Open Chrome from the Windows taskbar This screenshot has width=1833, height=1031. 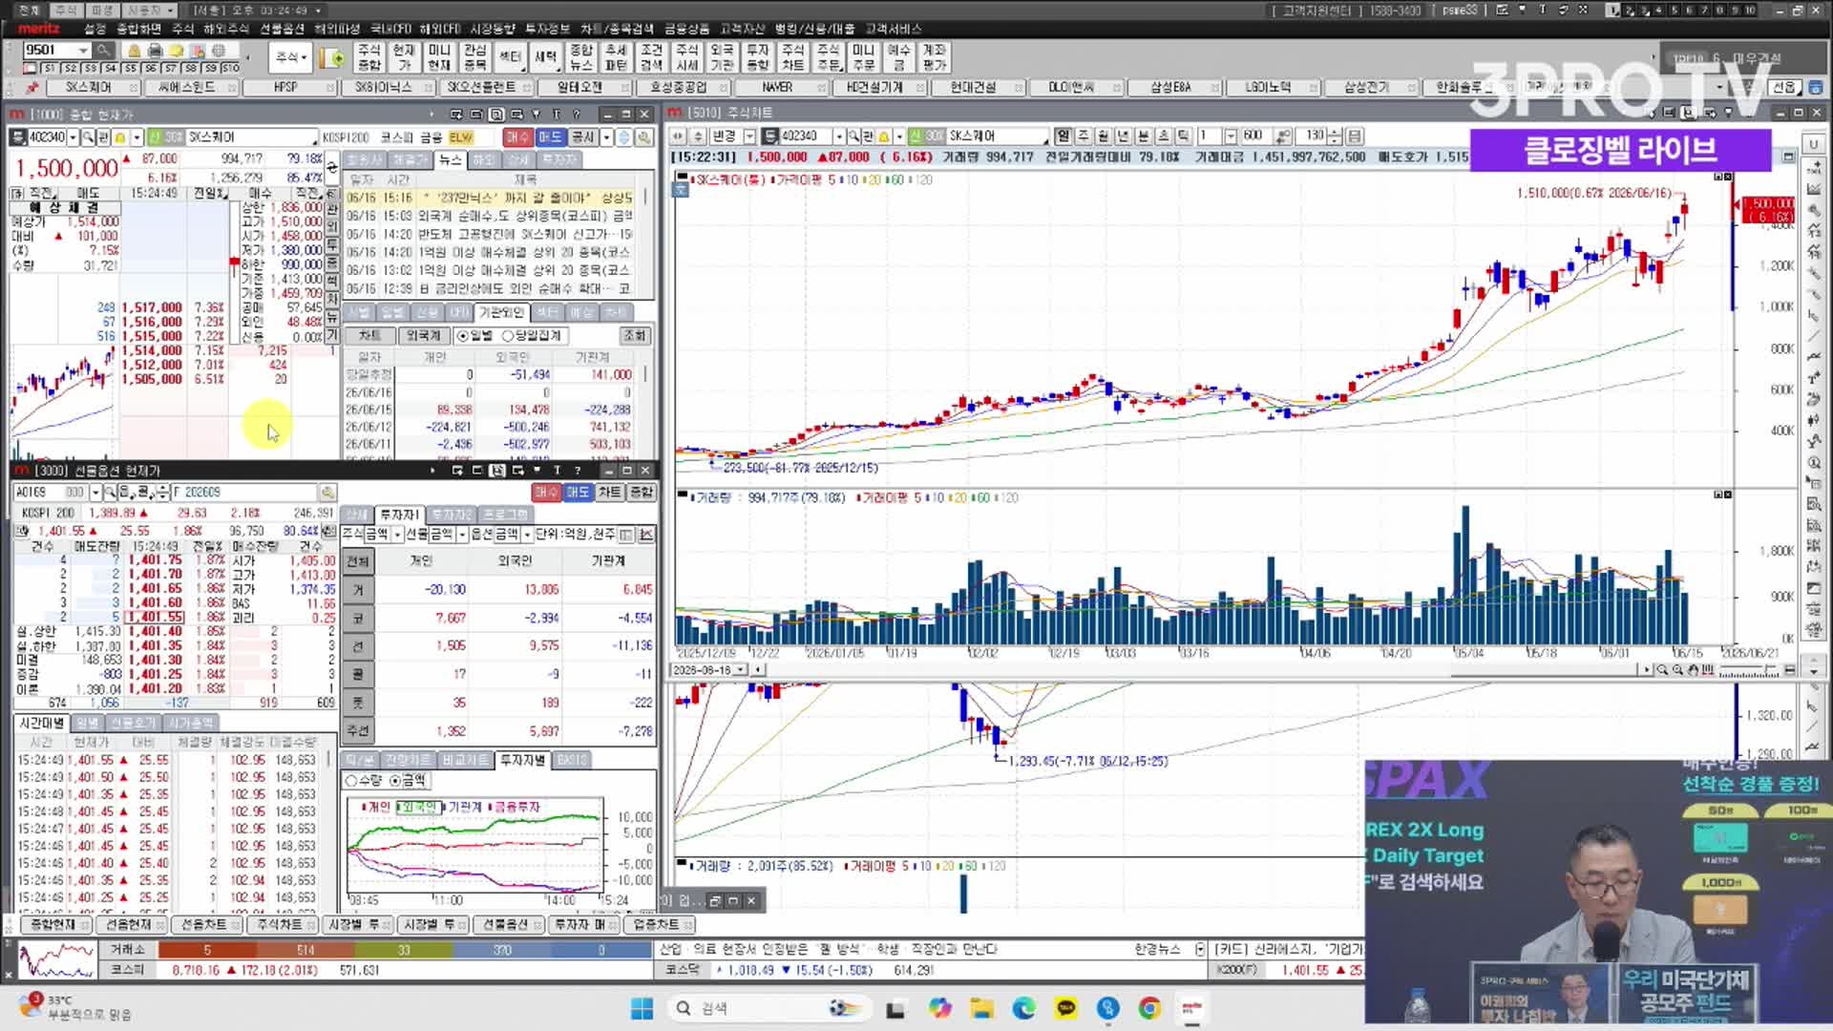tap(1149, 1008)
